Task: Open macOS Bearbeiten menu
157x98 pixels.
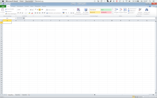Action: pos(29,1)
